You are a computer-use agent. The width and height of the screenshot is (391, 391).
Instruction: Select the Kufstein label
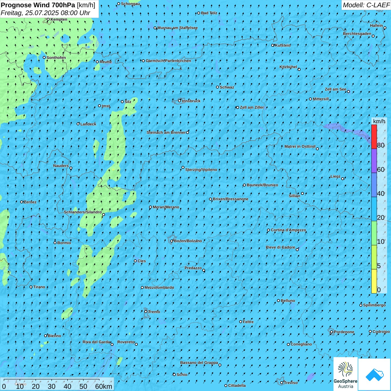[283, 45]
